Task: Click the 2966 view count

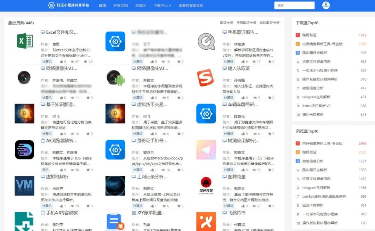Action: (x=362, y=143)
